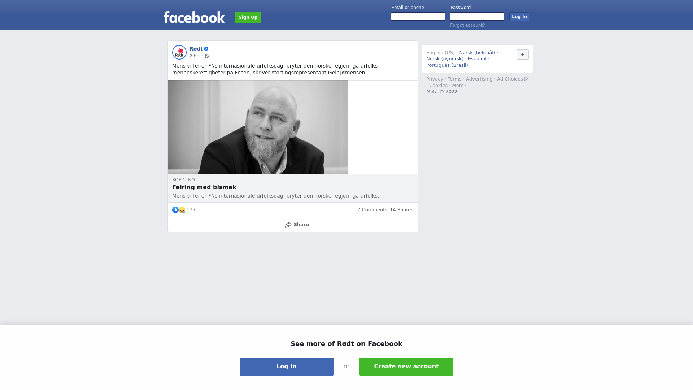Open the Feiring med bismak headline
This screenshot has width=693, height=390.
point(204,187)
